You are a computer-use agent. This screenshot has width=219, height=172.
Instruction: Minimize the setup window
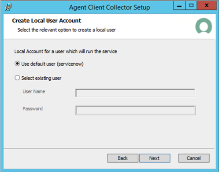pyautogui.click(x=179, y=6)
